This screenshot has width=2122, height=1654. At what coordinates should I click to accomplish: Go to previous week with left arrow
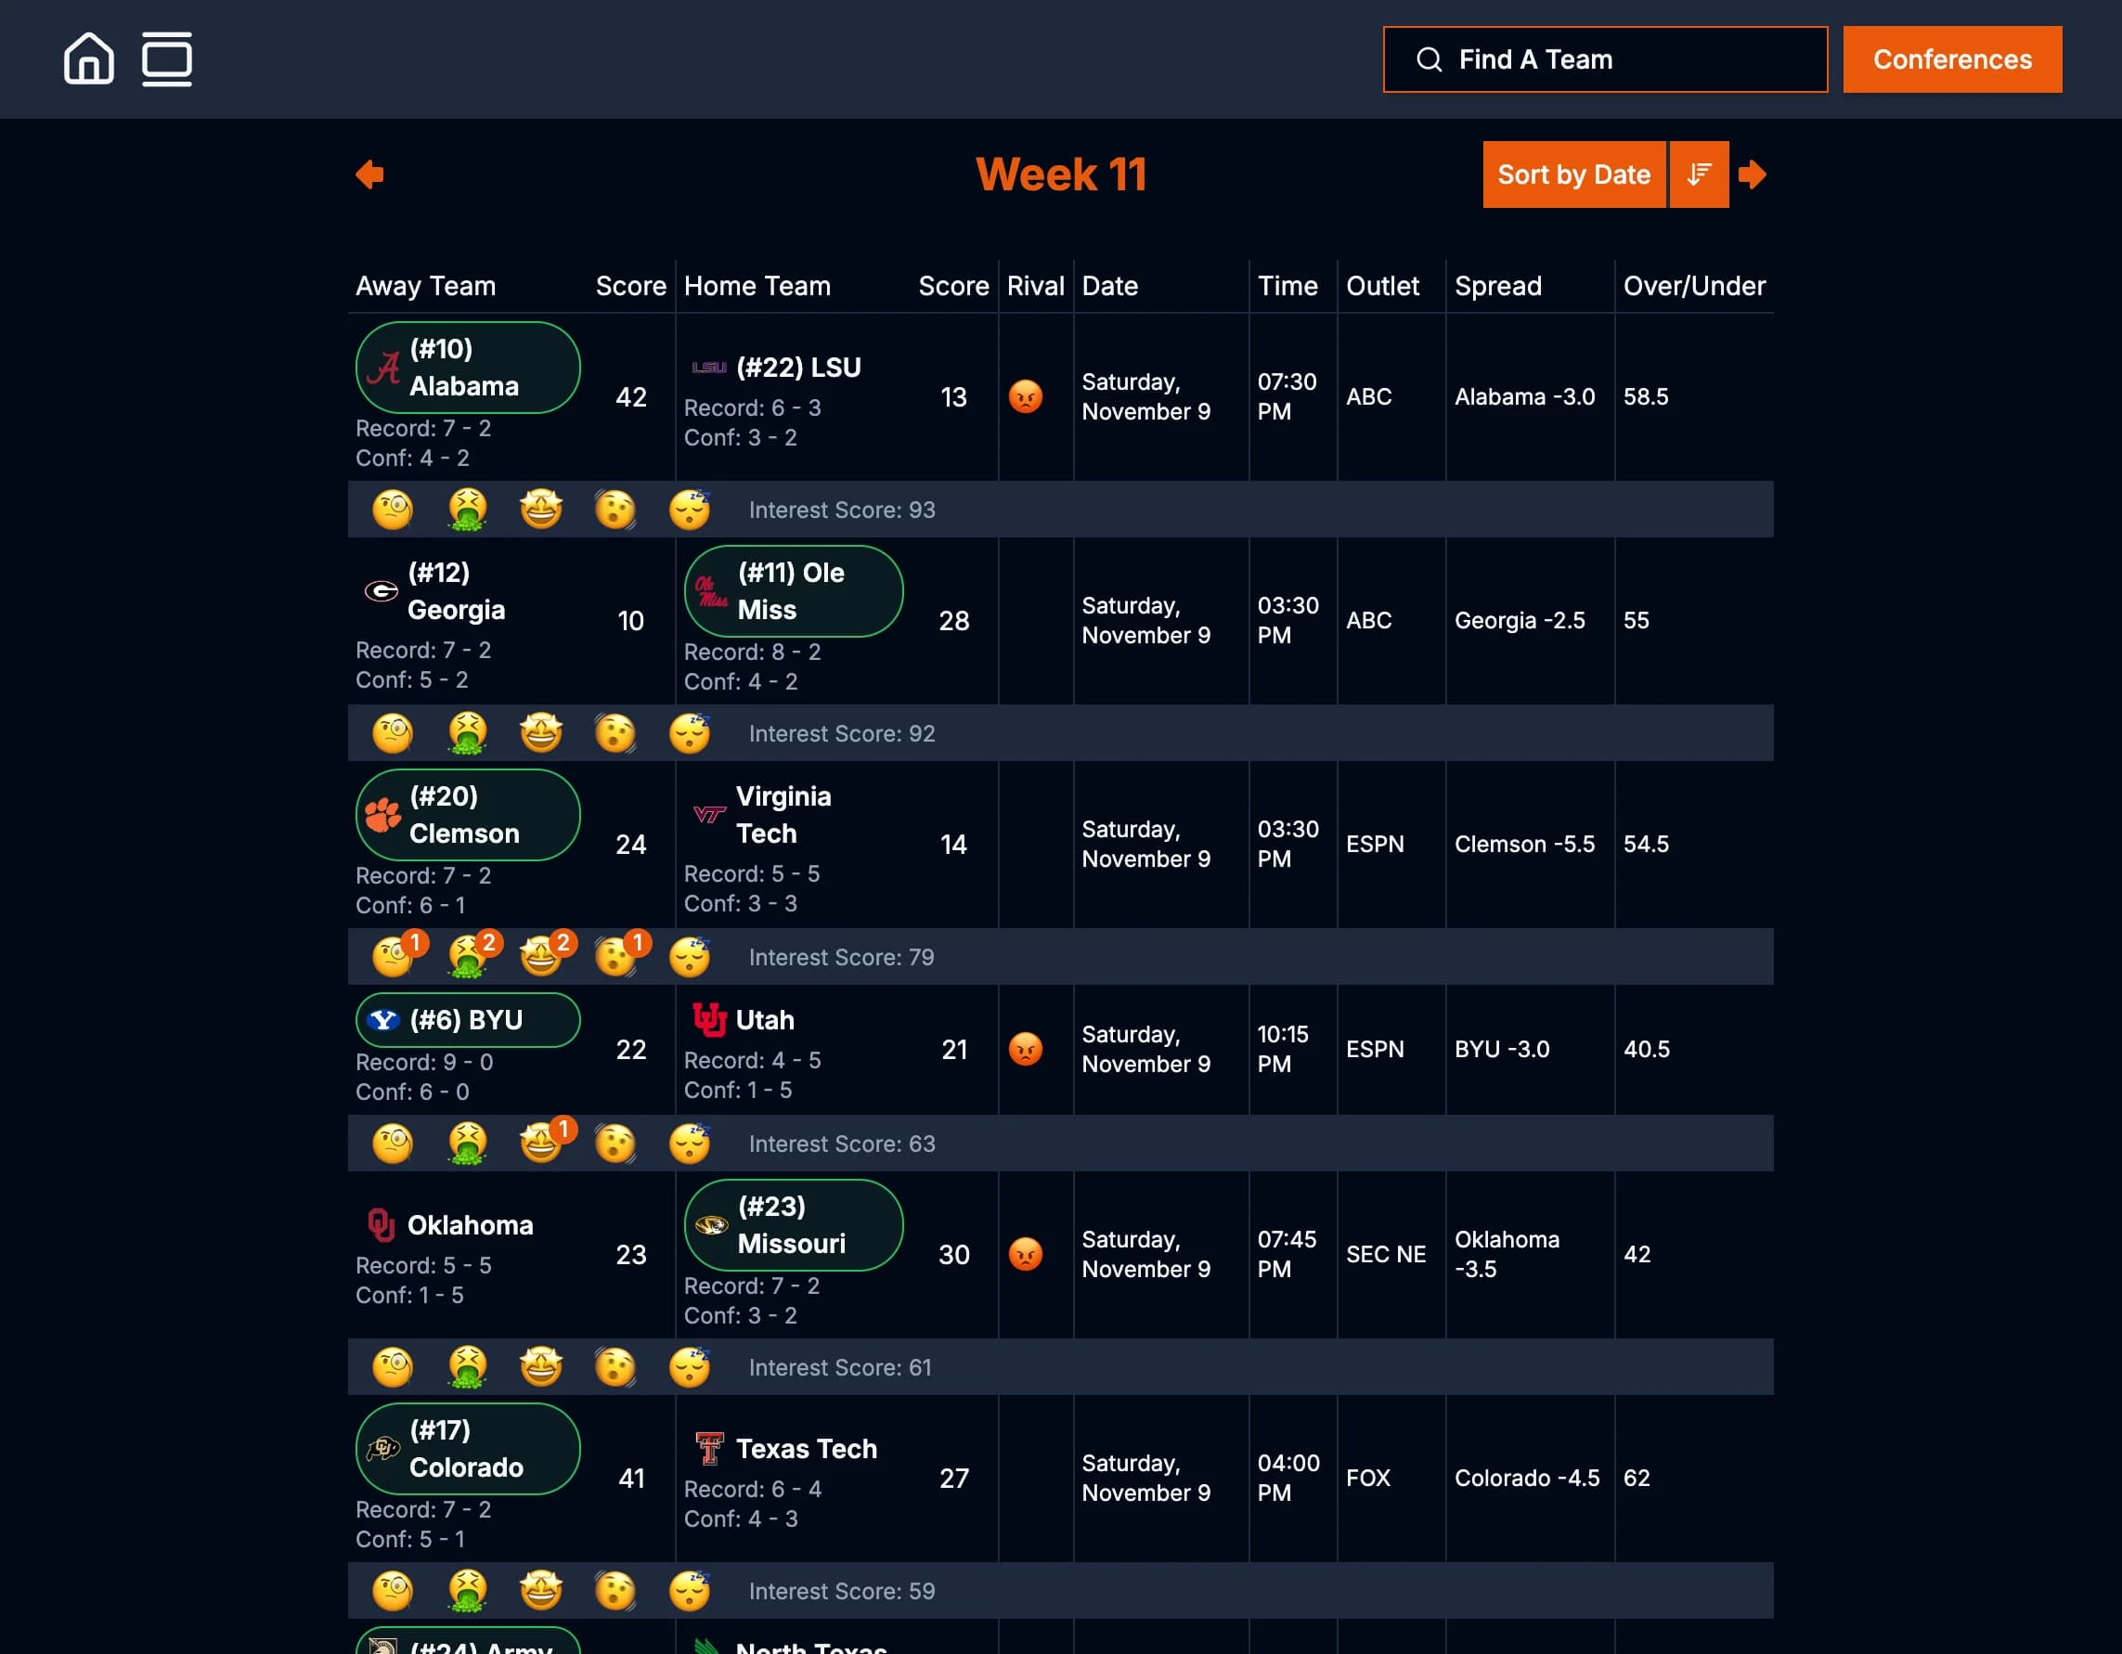[x=370, y=174]
